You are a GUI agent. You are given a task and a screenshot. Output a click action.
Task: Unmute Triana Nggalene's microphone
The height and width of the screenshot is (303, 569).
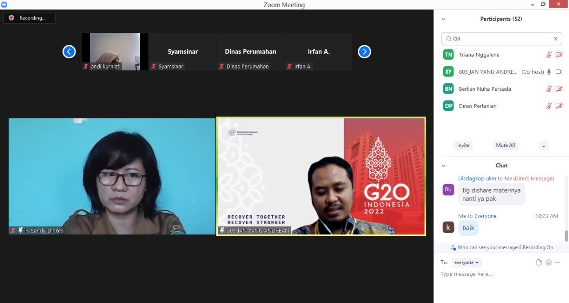pos(549,55)
